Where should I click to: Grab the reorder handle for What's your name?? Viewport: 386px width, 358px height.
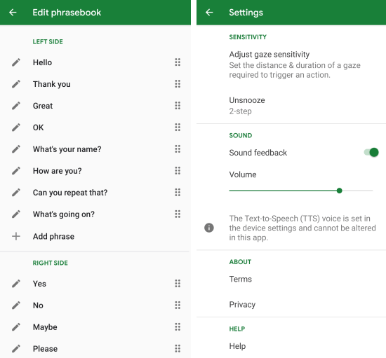coord(178,149)
